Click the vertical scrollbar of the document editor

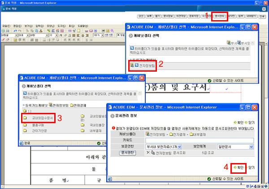click(x=266, y=113)
